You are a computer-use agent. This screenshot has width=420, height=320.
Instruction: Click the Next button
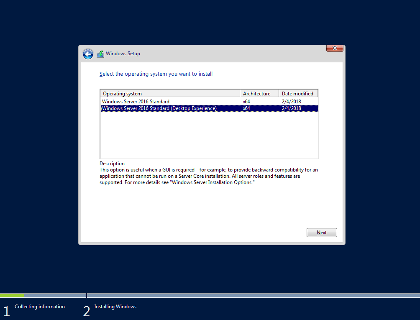click(x=322, y=233)
